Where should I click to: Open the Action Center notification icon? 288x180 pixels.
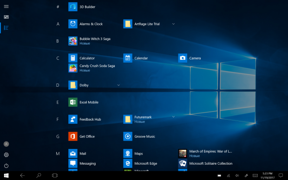[x=281, y=176]
